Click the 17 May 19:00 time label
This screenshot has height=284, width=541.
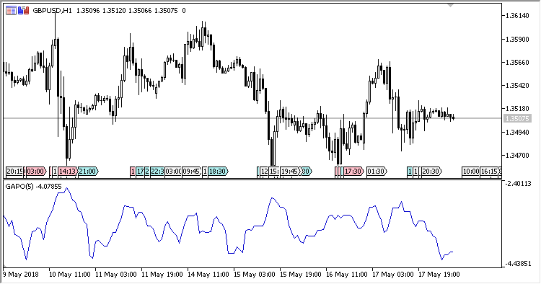pyautogui.click(x=439, y=275)
